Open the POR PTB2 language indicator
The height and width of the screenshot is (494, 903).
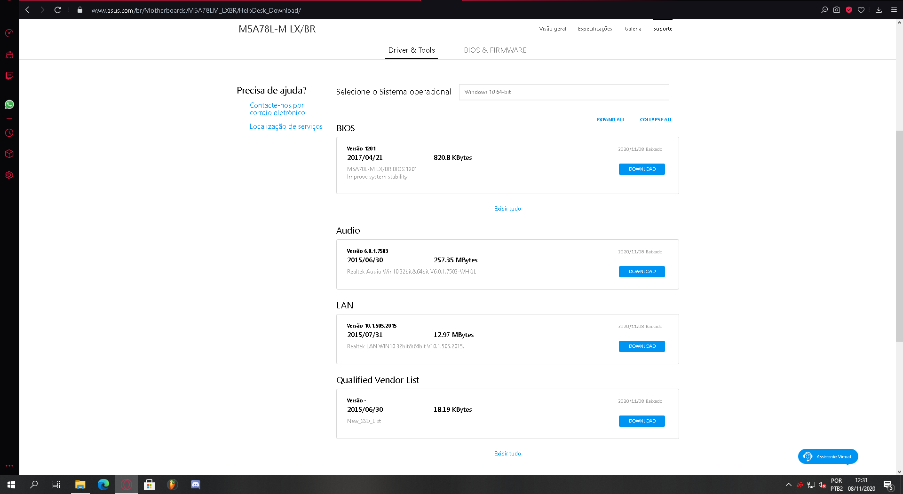(x=836, y=485)
